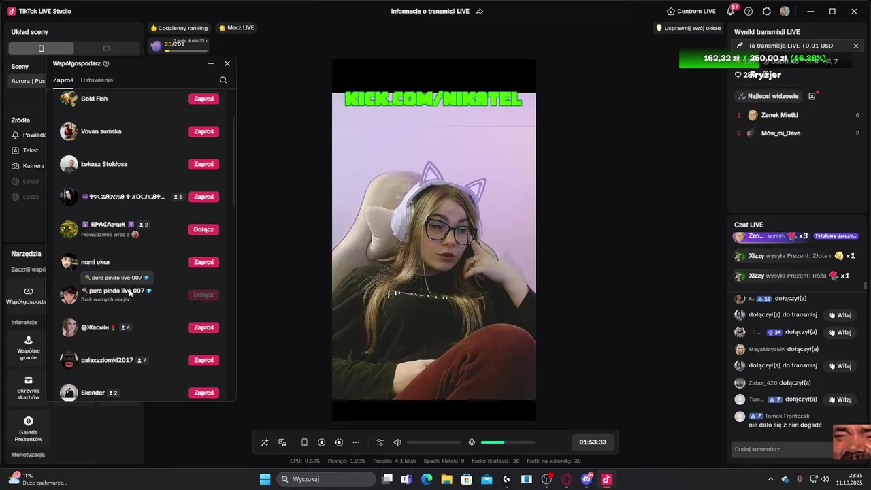The image size is (871, 490).
Task: Open Codzienny ranking pill
Action: tap(179, 28)
